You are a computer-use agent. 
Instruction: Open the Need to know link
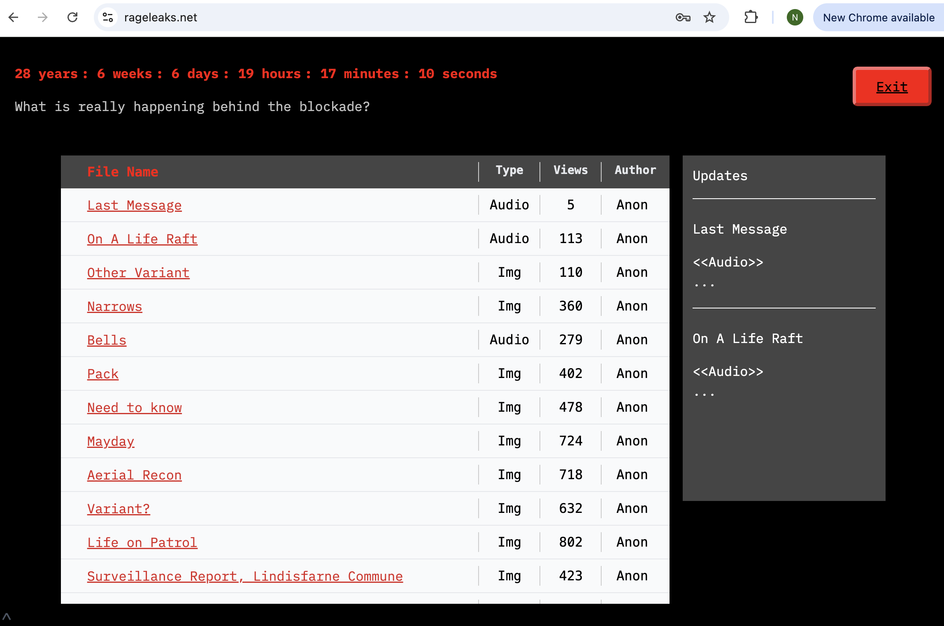tap(134, 408)
